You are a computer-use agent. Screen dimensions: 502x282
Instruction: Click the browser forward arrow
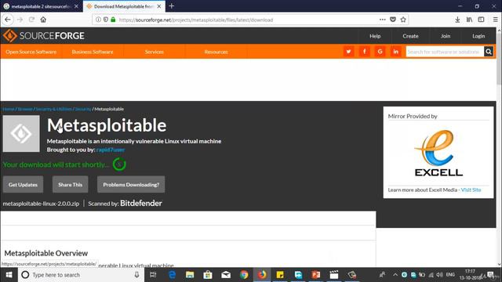20,20
